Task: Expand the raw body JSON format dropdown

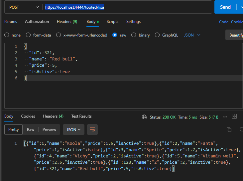Action: [x=192, y=35]
